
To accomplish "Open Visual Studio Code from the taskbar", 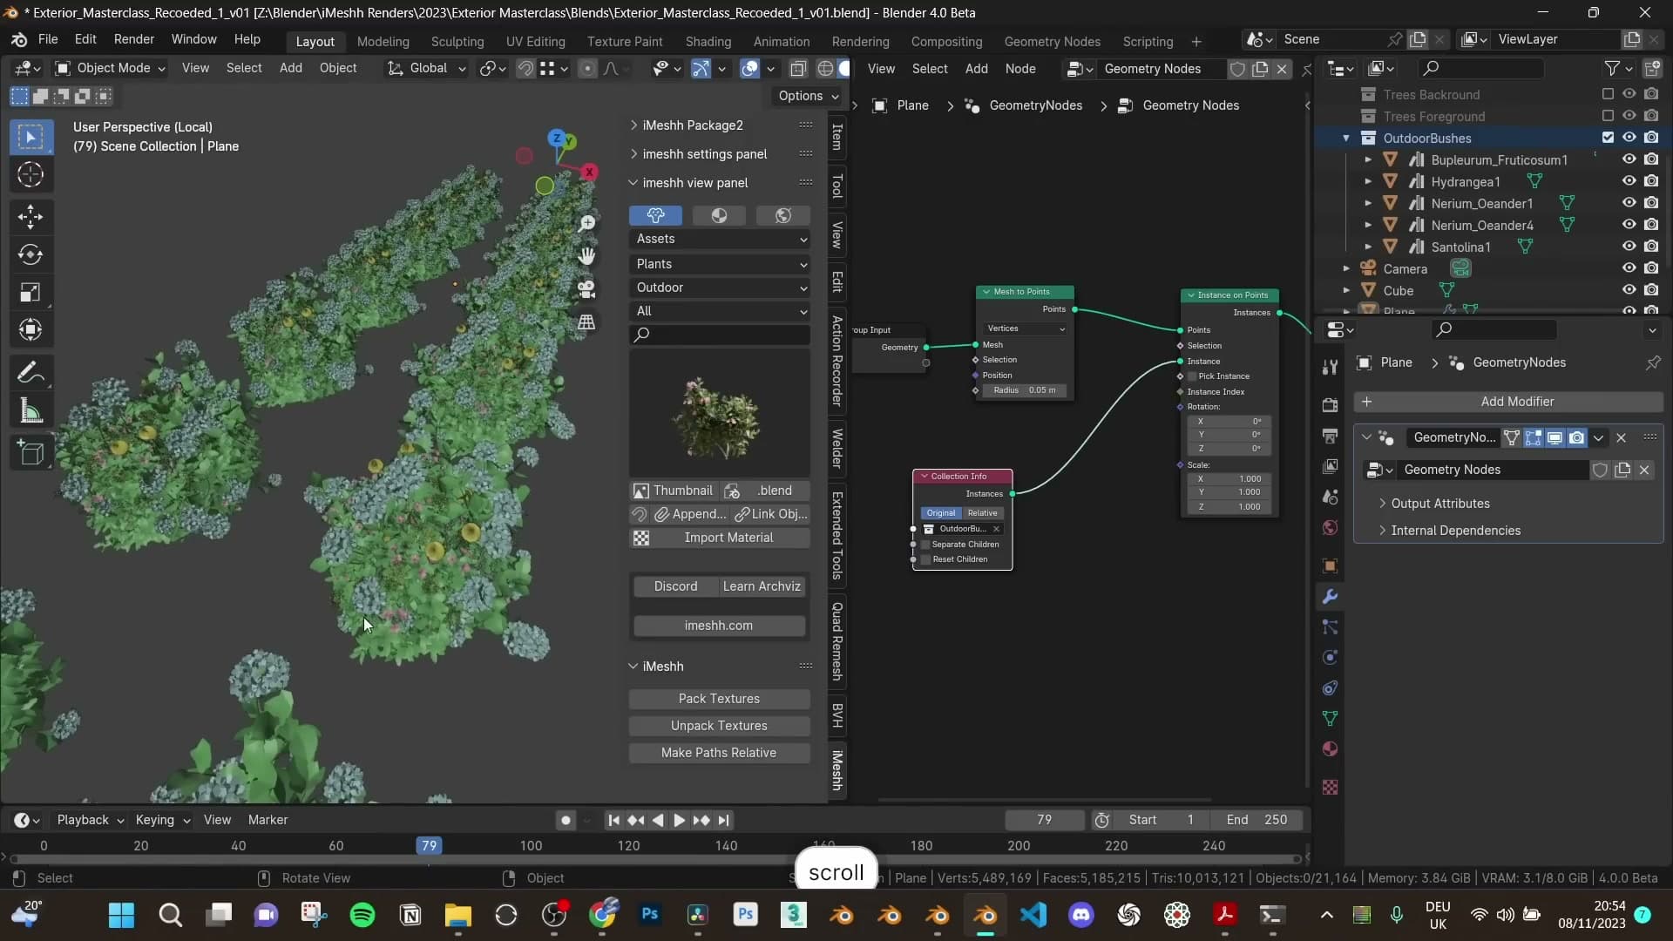I will (x=1033, y=915).
